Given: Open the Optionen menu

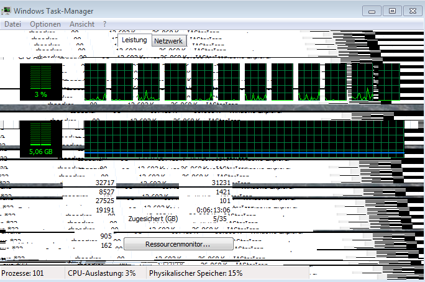Looking at the screenshot, I should click(x=45, y=24).
